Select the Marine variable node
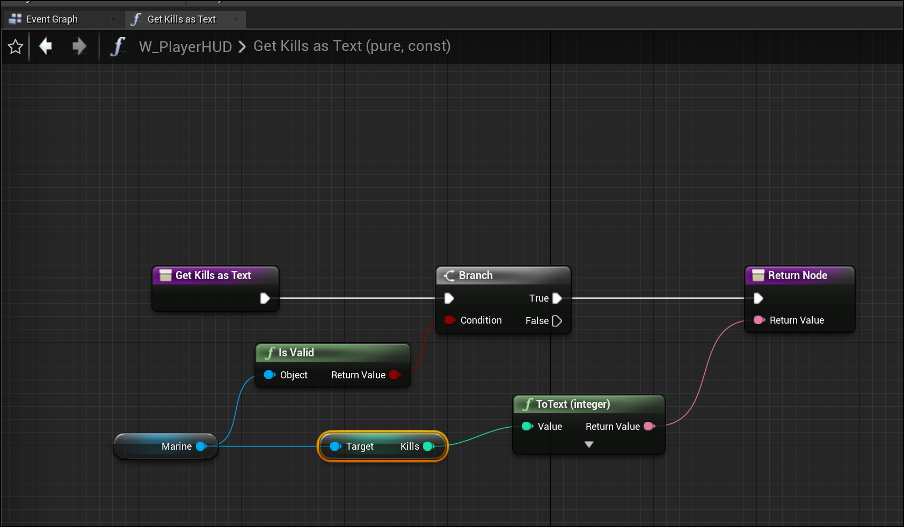Screen dimensions: 904x527 tap(166, 446)
